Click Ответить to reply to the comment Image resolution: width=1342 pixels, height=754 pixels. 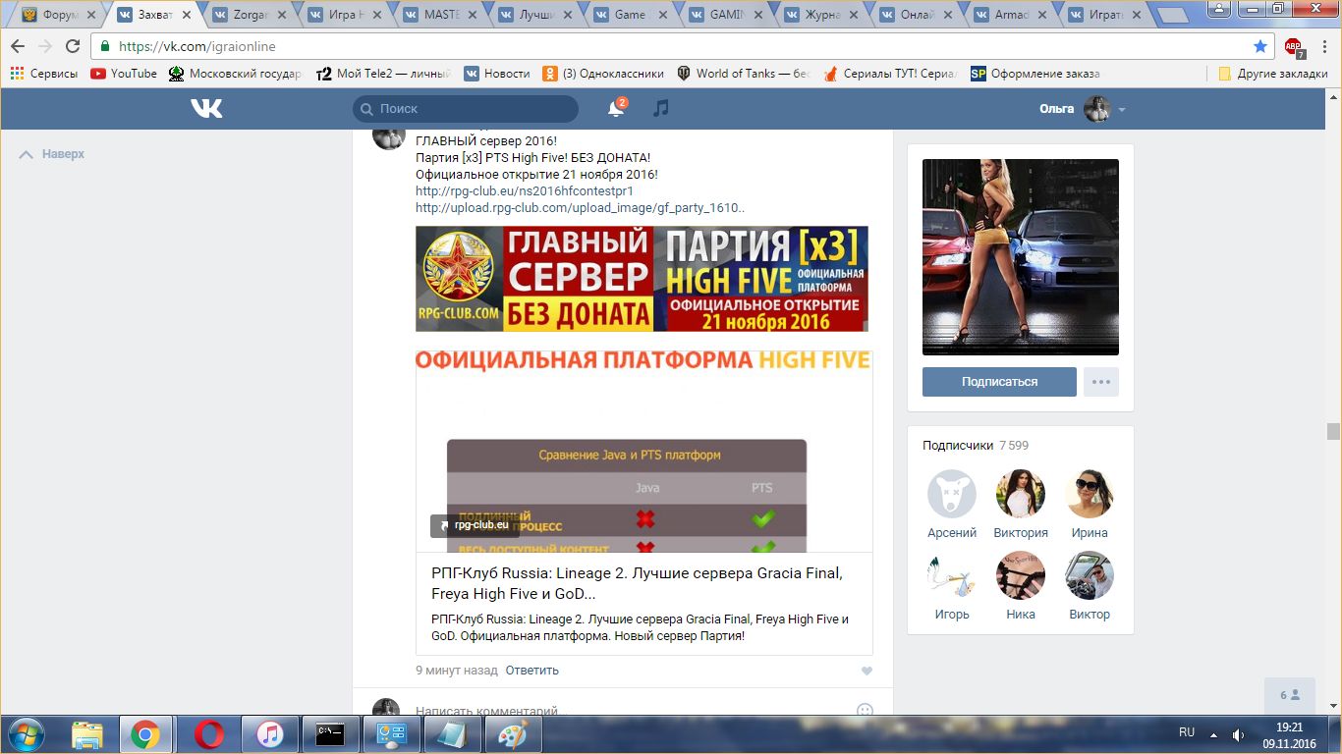(x=532, y=671)
